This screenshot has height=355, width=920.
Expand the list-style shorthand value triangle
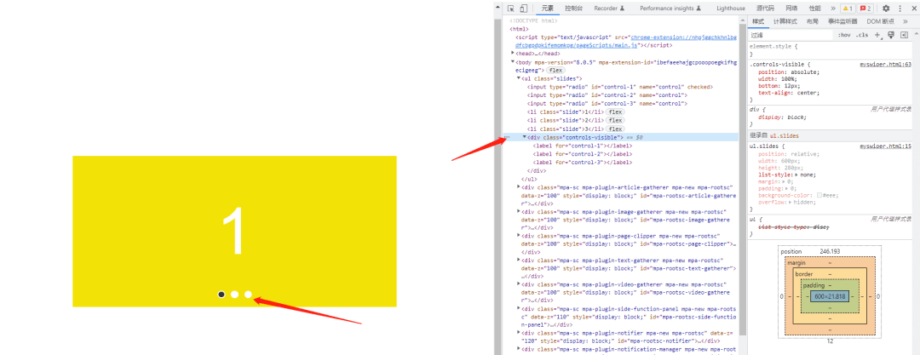796,175
